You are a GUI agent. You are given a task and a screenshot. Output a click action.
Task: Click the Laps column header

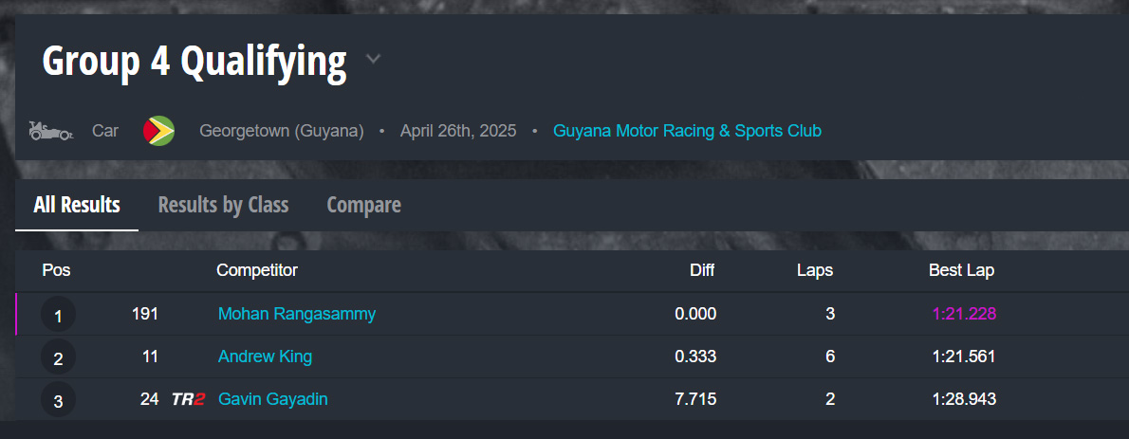point(815,271)
